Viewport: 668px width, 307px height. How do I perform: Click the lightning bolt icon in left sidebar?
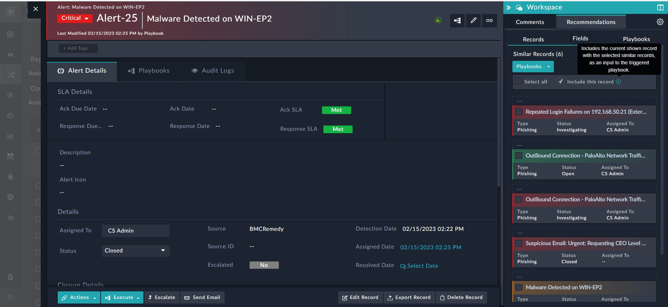point(10,95)
